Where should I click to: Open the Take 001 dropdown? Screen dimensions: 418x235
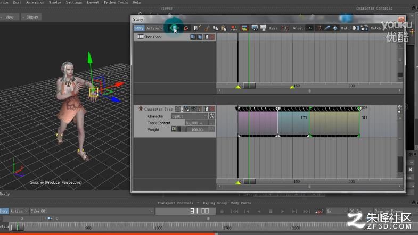[x=92, y=211]
